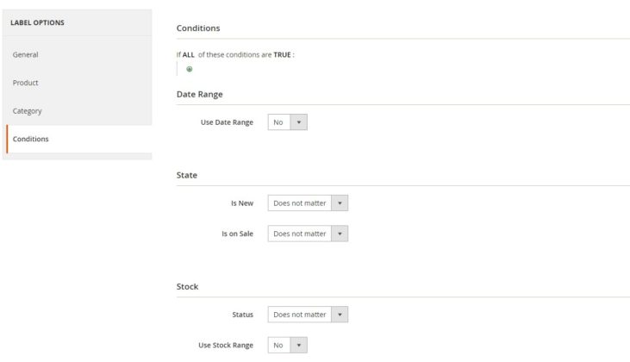Click the Status field label
Viewport: 630px width, 362px height.
(x=242, y=315)
